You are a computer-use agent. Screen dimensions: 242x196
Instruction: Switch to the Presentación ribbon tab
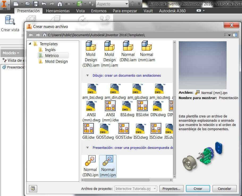pos(28,11)
